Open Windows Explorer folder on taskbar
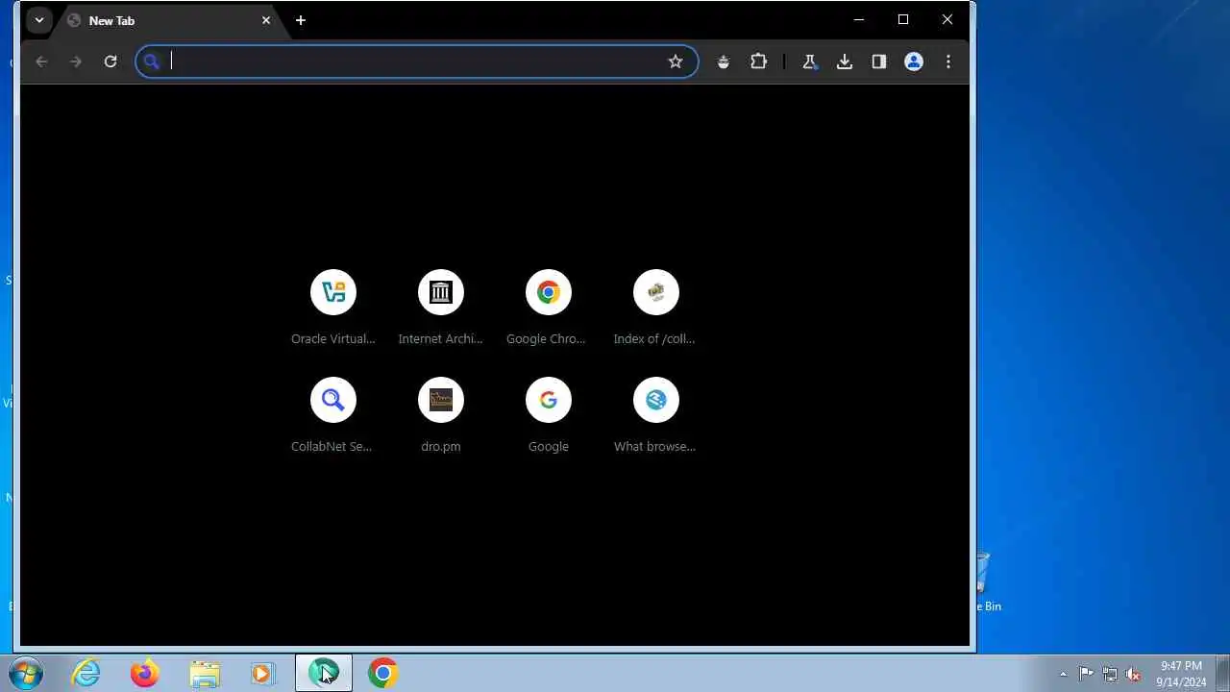This screenshot has height=692, width=1230. tap(205, 673)
